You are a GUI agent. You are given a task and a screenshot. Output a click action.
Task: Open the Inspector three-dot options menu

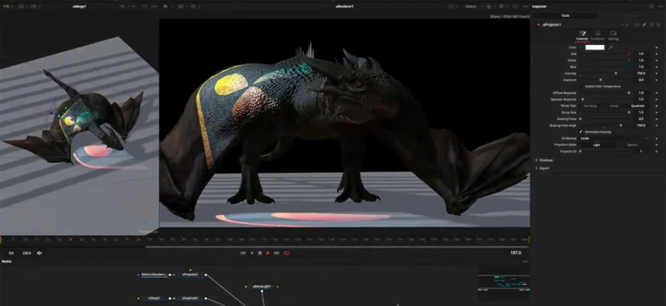[661, 6]
